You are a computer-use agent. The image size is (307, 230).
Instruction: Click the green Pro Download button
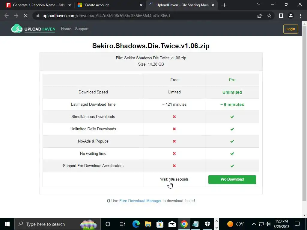(x=232, y=180)
